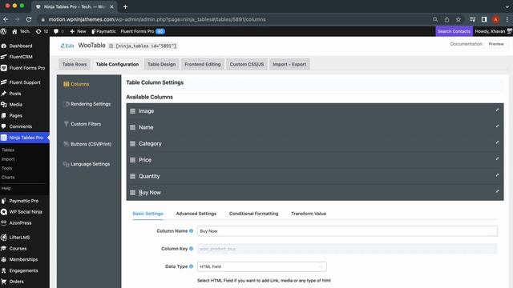Select Columns in the settings sidebar
This screenshot has height=288, width=513.
[x=76, y=84]
